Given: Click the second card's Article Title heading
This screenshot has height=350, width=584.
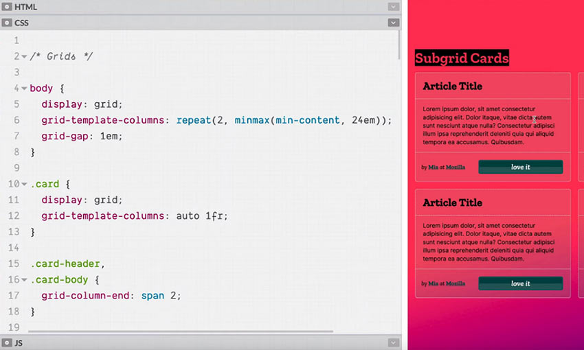Looking at the screenshot, I should 452,202.
